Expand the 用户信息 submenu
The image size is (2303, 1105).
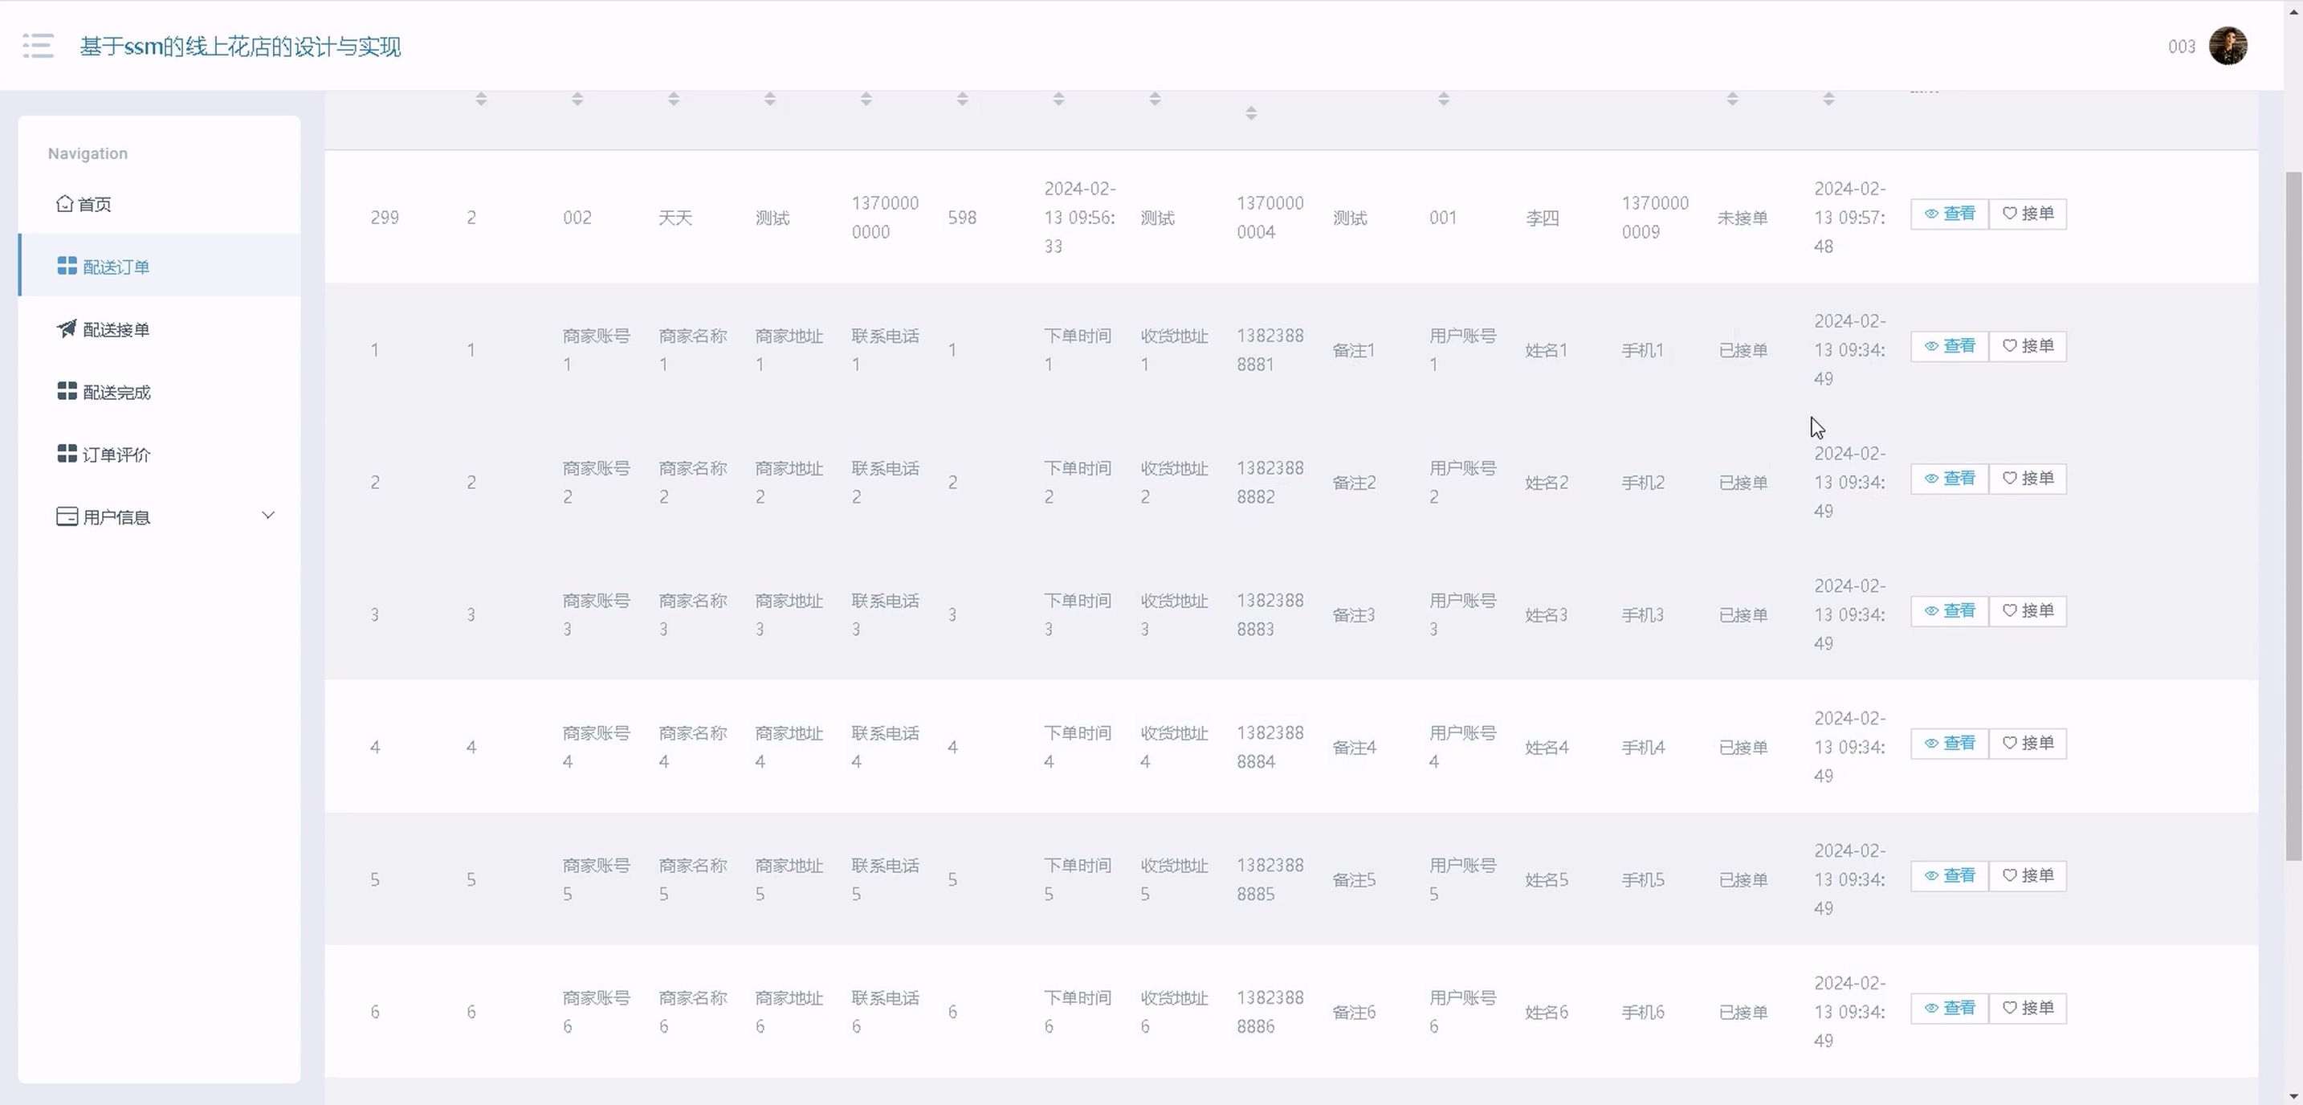click(x=159, y=516)
